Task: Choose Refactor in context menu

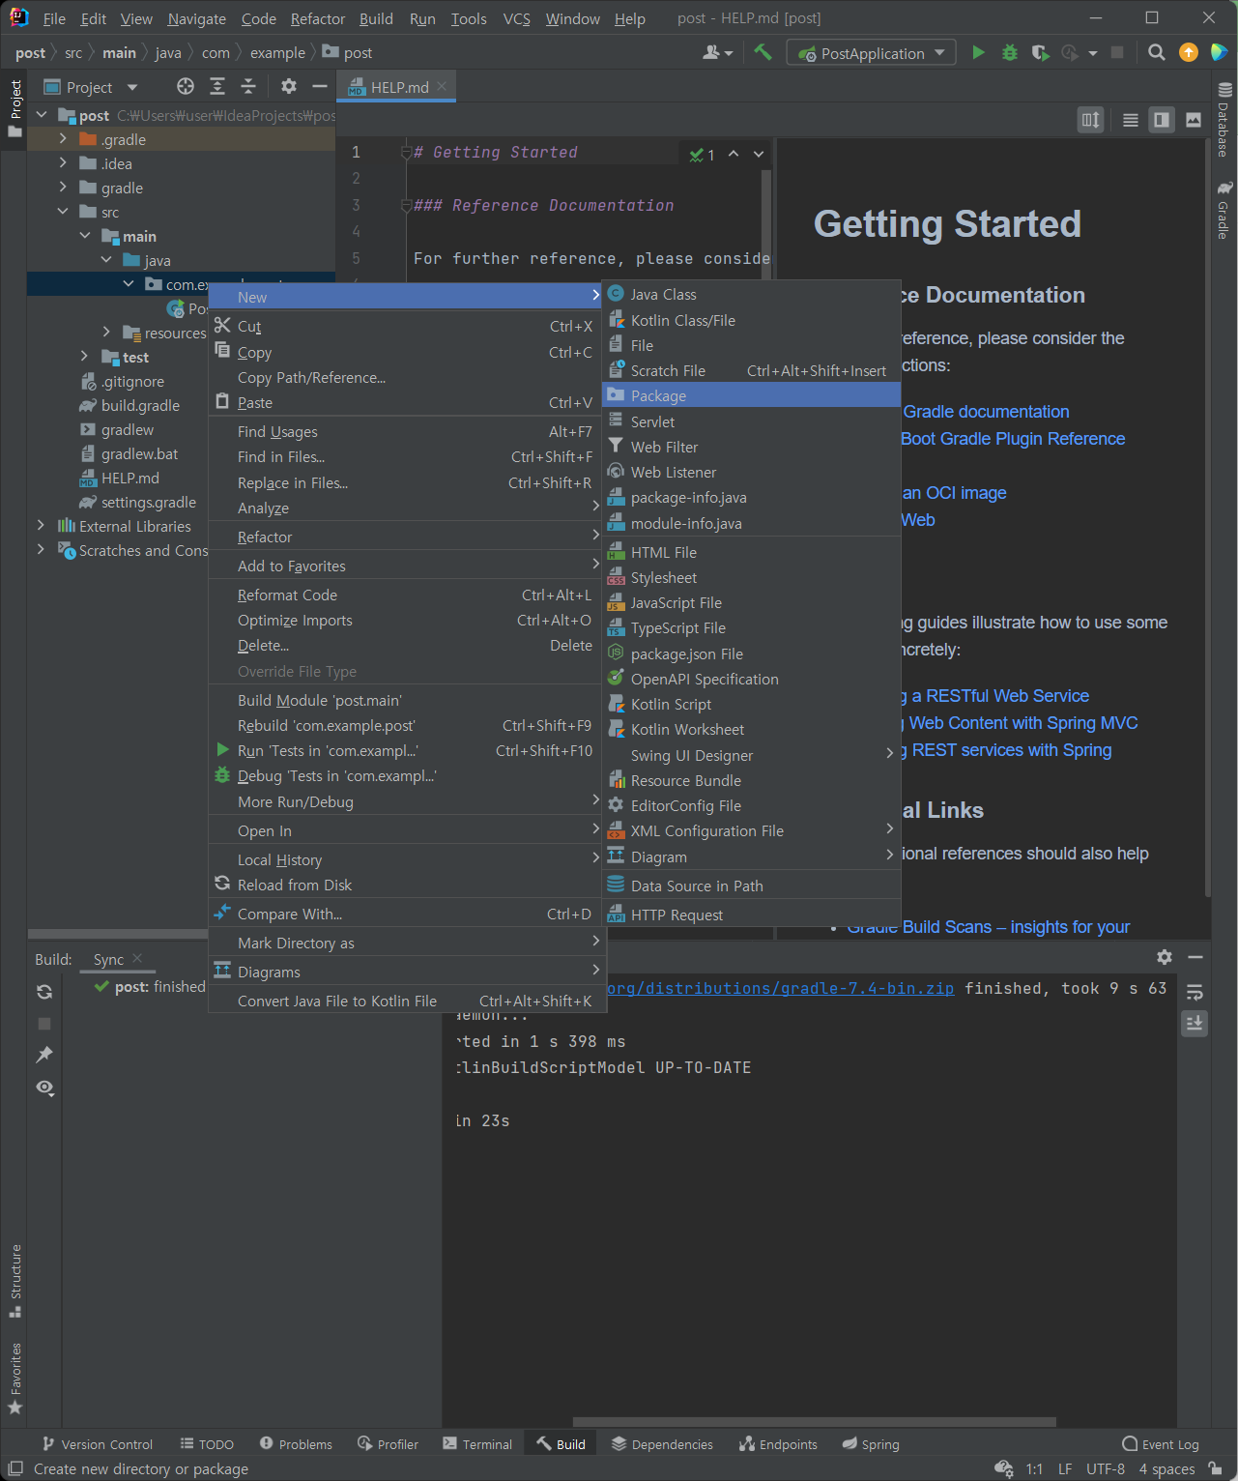Action: tap(405, 537)
